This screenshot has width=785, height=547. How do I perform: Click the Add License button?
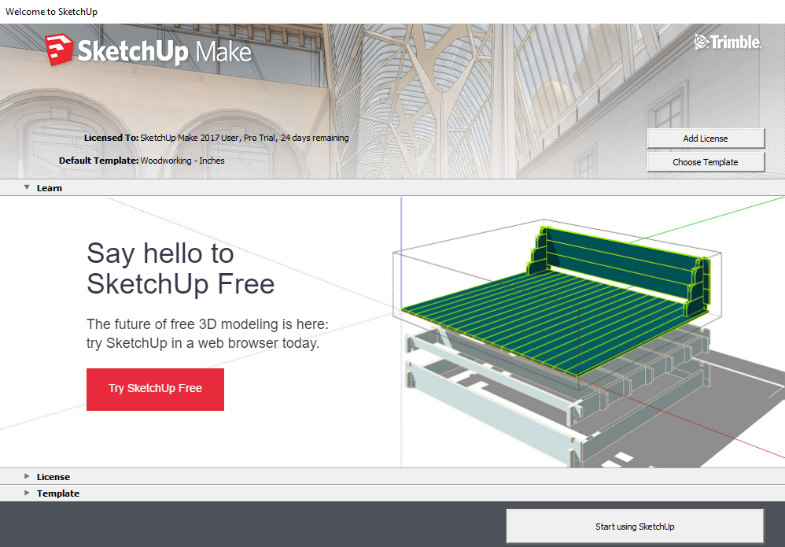(x=706, y=139)
